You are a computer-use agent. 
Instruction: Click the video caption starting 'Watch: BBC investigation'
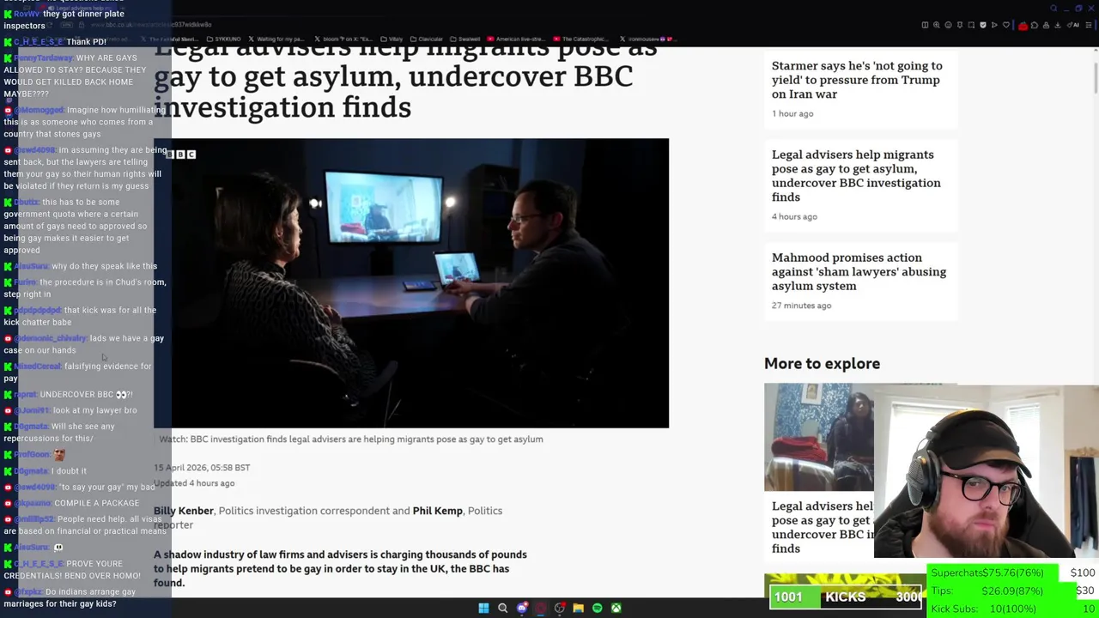(351, 439)
